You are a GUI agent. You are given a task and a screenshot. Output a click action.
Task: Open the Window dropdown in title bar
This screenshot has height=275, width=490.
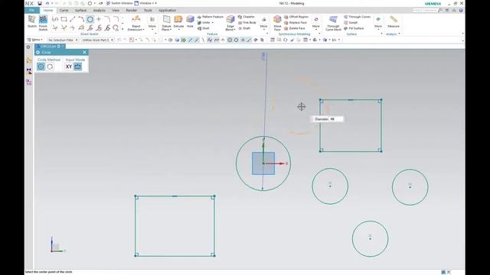coord(145,3)
